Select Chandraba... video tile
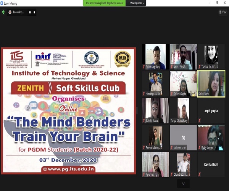Viewport: 229px width, 191px height. pos(183,164)
